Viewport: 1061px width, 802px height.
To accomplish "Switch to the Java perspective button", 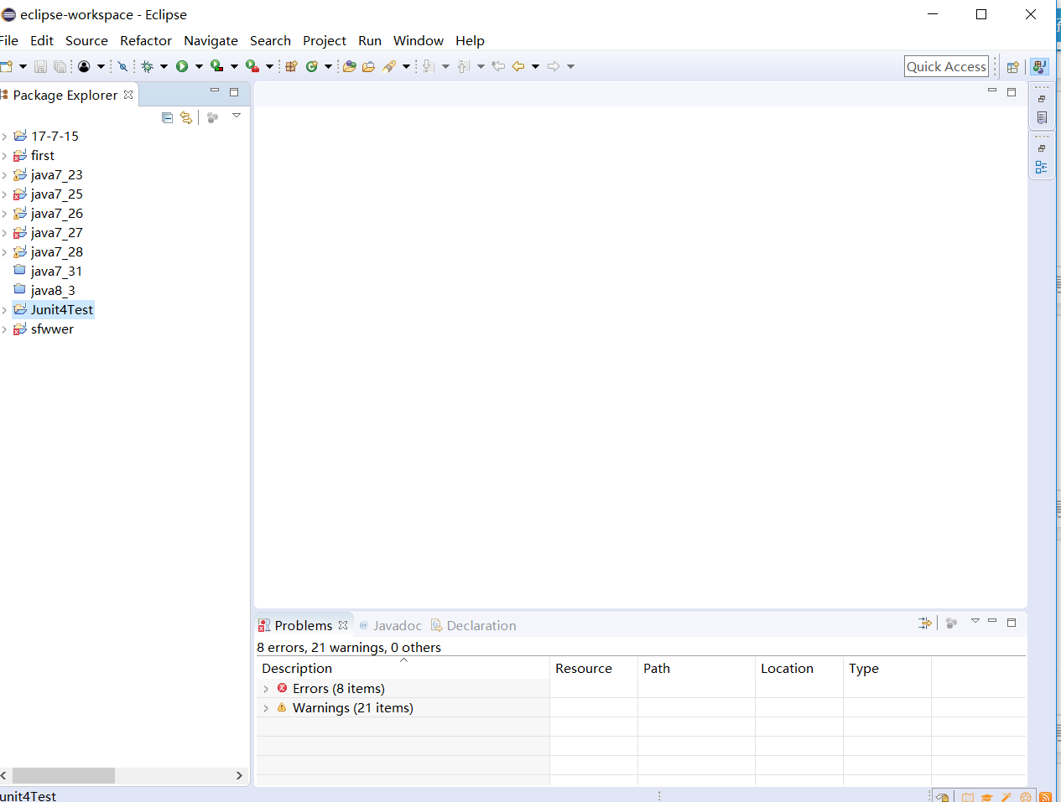I will click(x=1039, y=67).
